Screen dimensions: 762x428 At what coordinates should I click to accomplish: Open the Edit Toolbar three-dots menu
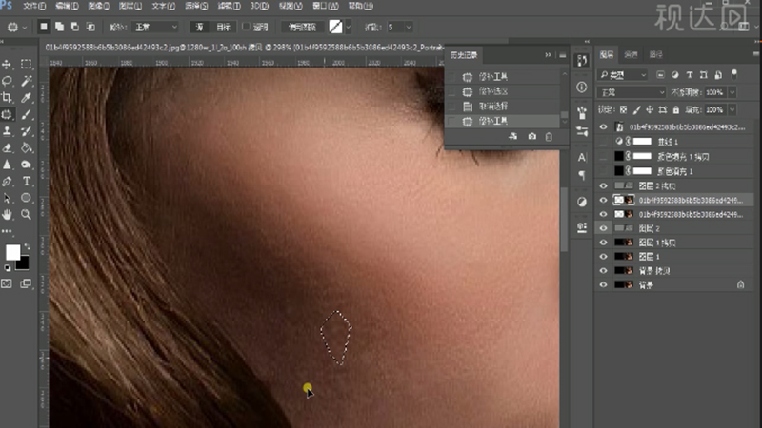[7, 231]
